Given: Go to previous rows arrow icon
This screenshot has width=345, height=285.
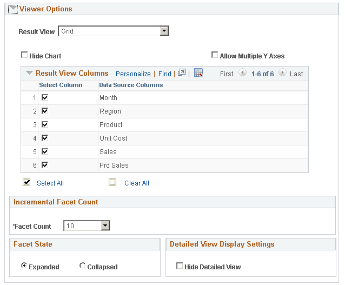Looking at the screenshot, I should click(x=242, y=73).
